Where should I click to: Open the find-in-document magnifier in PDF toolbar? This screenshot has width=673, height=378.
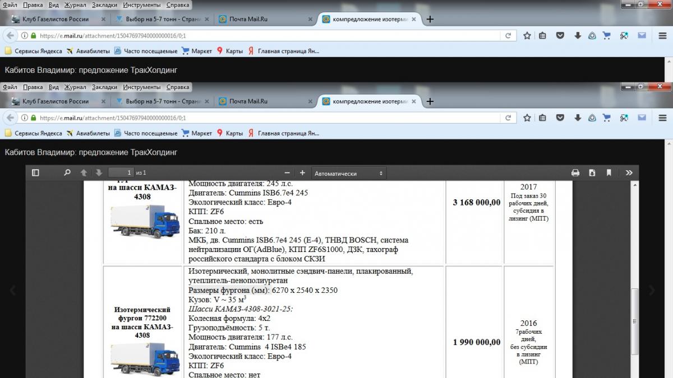67,173
